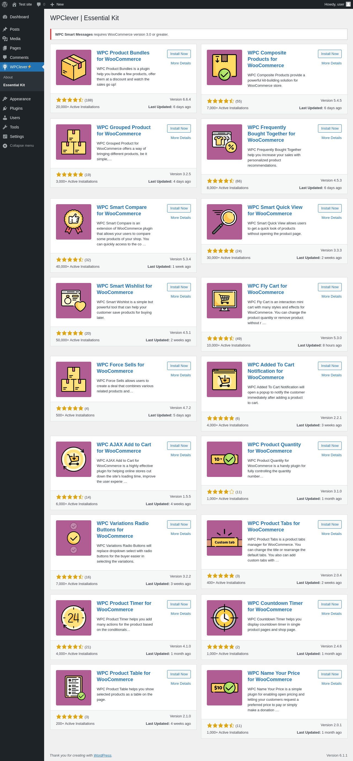Click the WPC AJAX Add to Cart icon
Image resolution: width=353 pixels, height=761 pixels.
pos(74,459)
